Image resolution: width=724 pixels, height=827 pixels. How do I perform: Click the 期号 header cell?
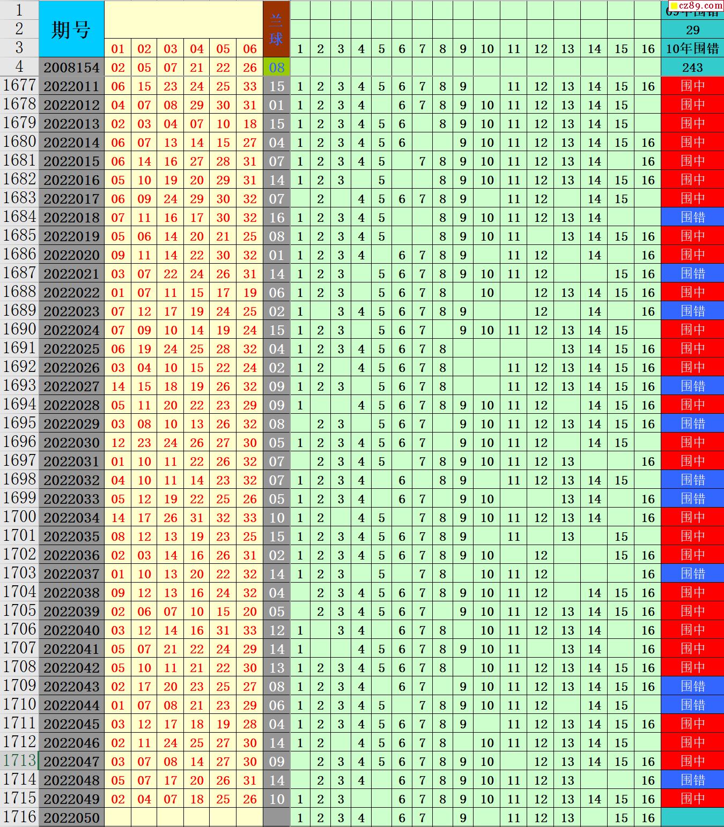click(71, 29)
